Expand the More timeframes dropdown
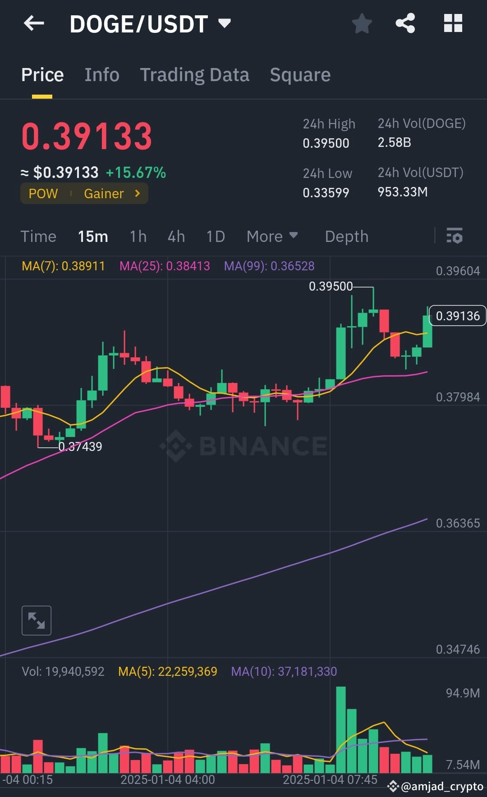 coord(272,236)
